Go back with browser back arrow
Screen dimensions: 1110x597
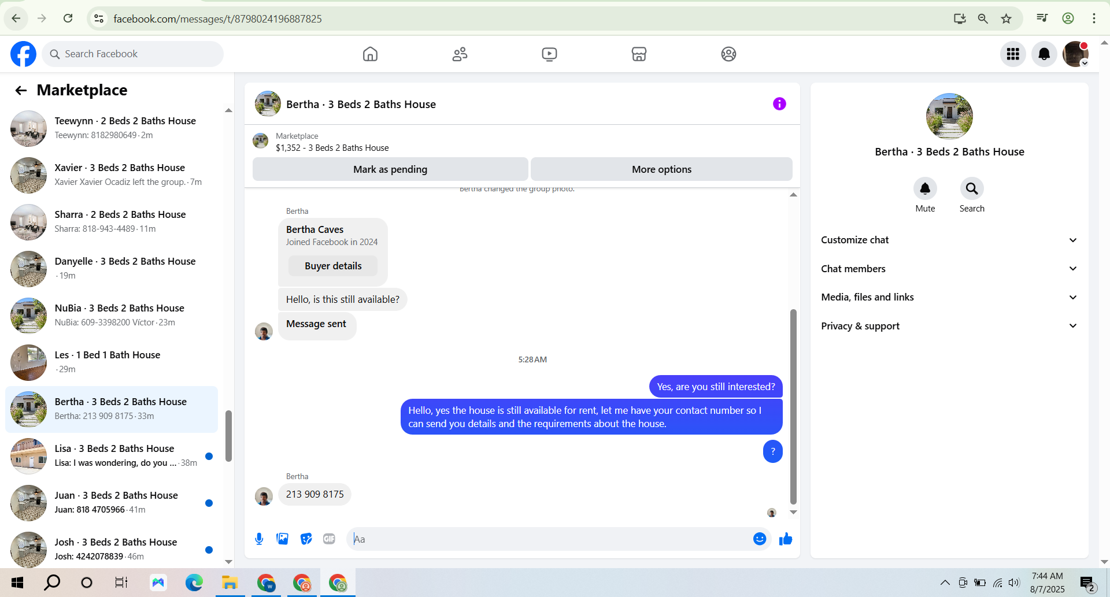[x=16, y=18]
